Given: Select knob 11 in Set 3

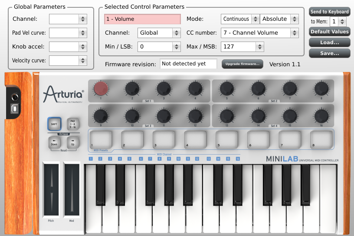Looking at the screenshot, I should pyautogui.click(x=164, y=116).
